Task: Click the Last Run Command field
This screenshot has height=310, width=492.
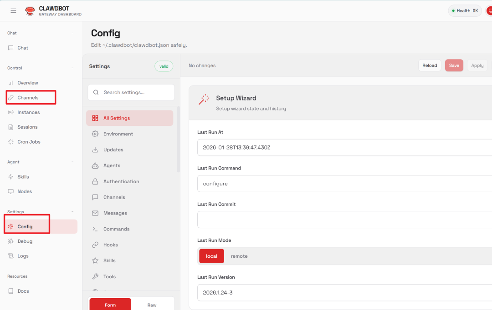Action: coord(344,184)
